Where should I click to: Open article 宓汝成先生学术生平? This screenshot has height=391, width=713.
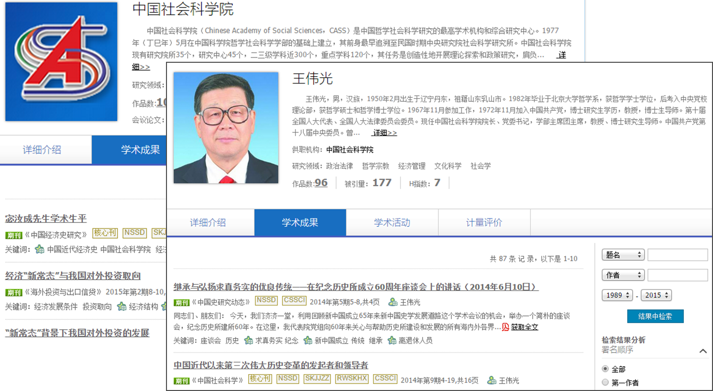tap(46, 218)
